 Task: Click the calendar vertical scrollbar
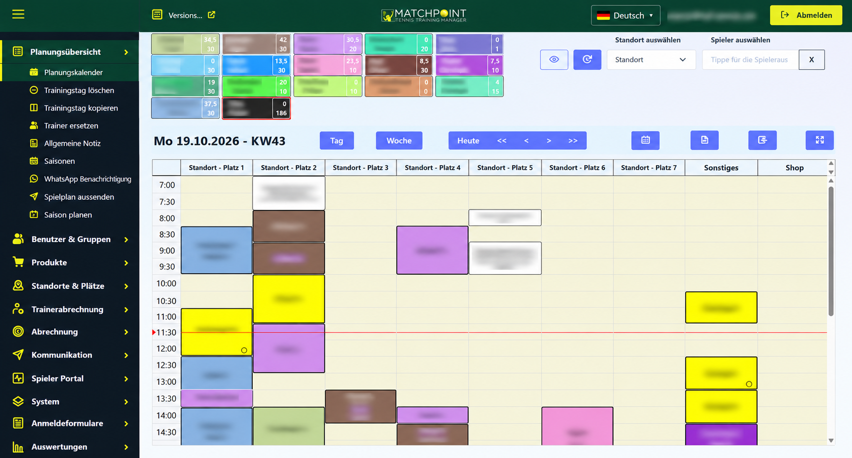831,251
